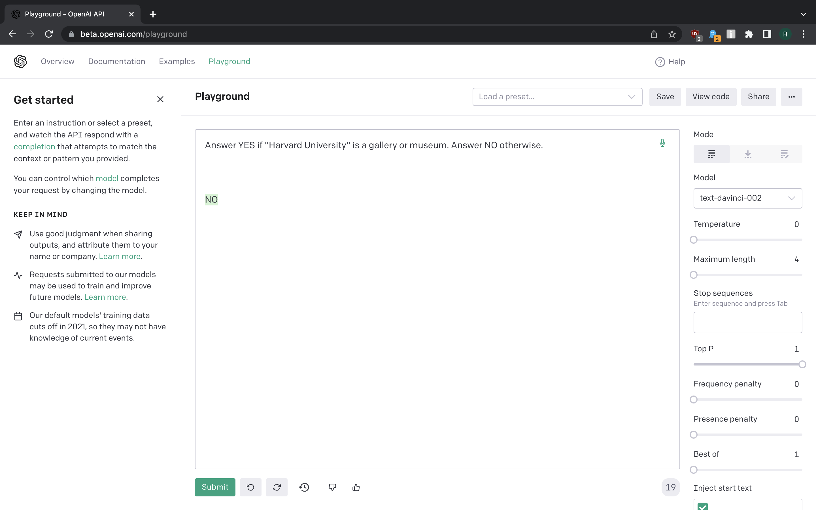Click the thumbs down feedback icon

[332, 487]
